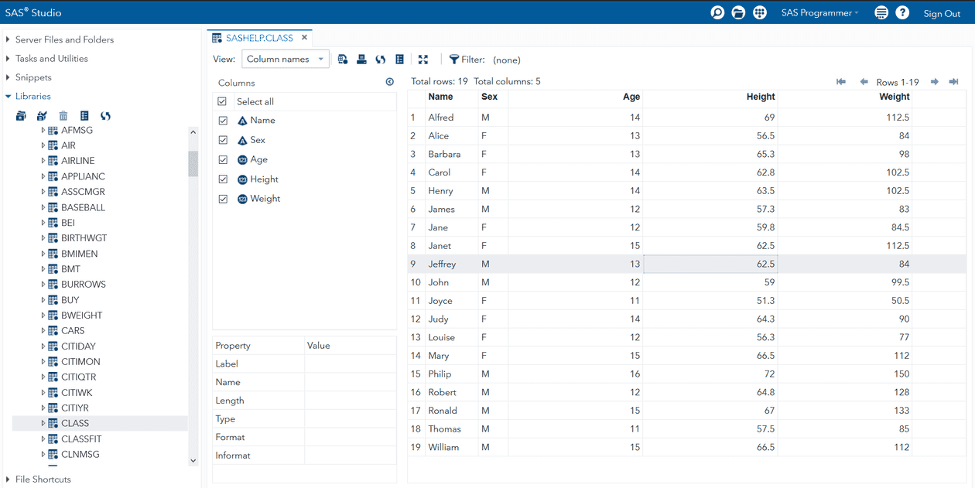Refresh the libraries list
The width and height of the screenshot is (975, 488).
coord(105,115)
